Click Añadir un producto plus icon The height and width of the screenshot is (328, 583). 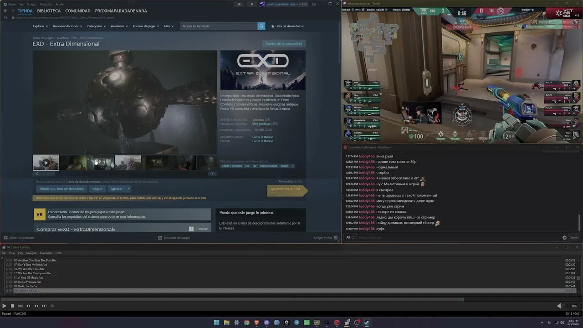coord(5,238)
